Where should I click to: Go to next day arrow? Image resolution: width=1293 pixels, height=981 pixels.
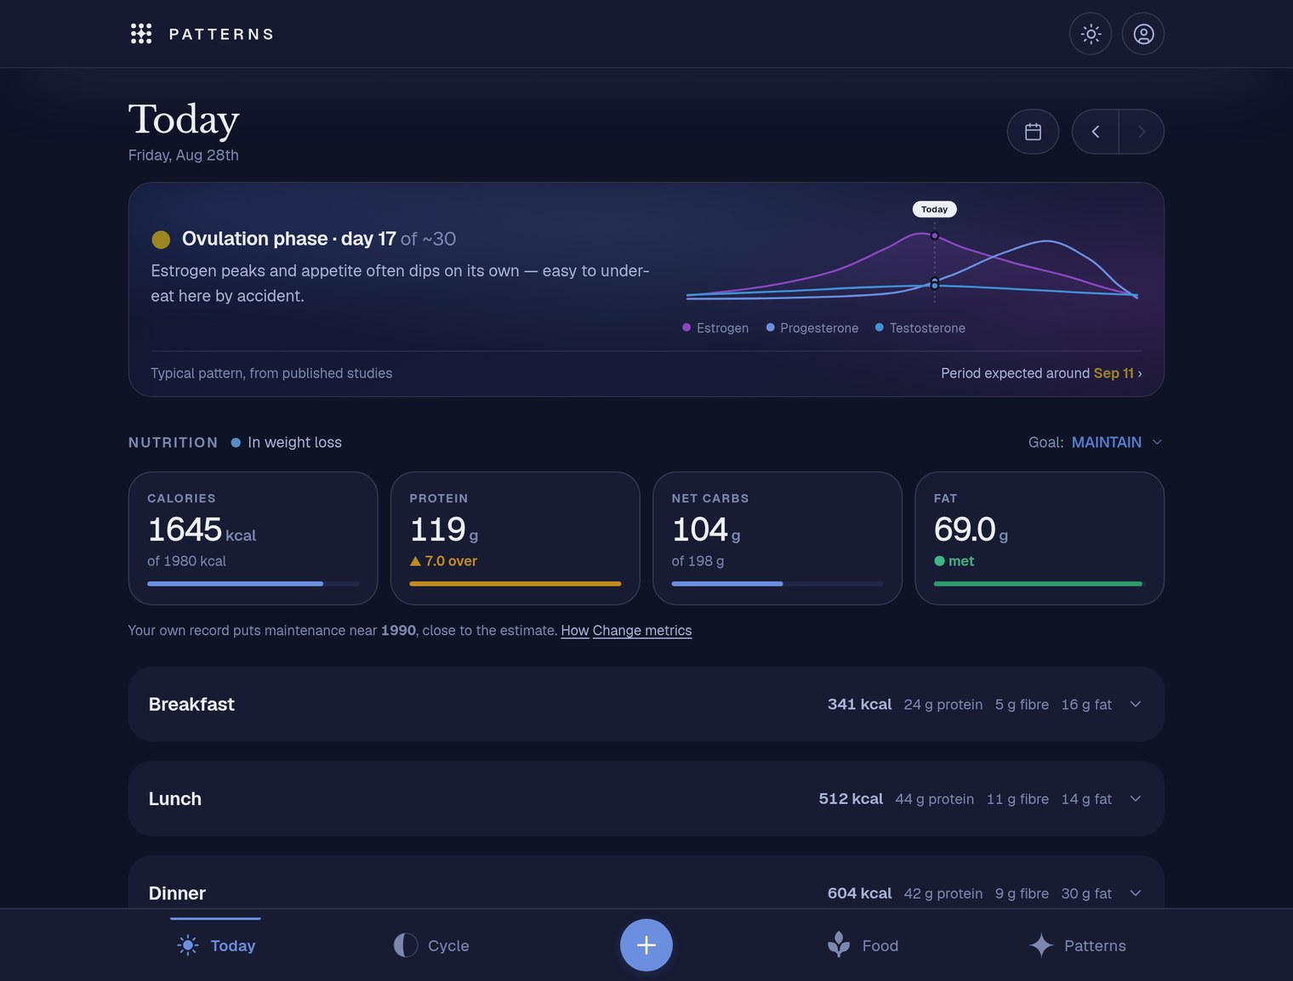tap(1142, 132)
